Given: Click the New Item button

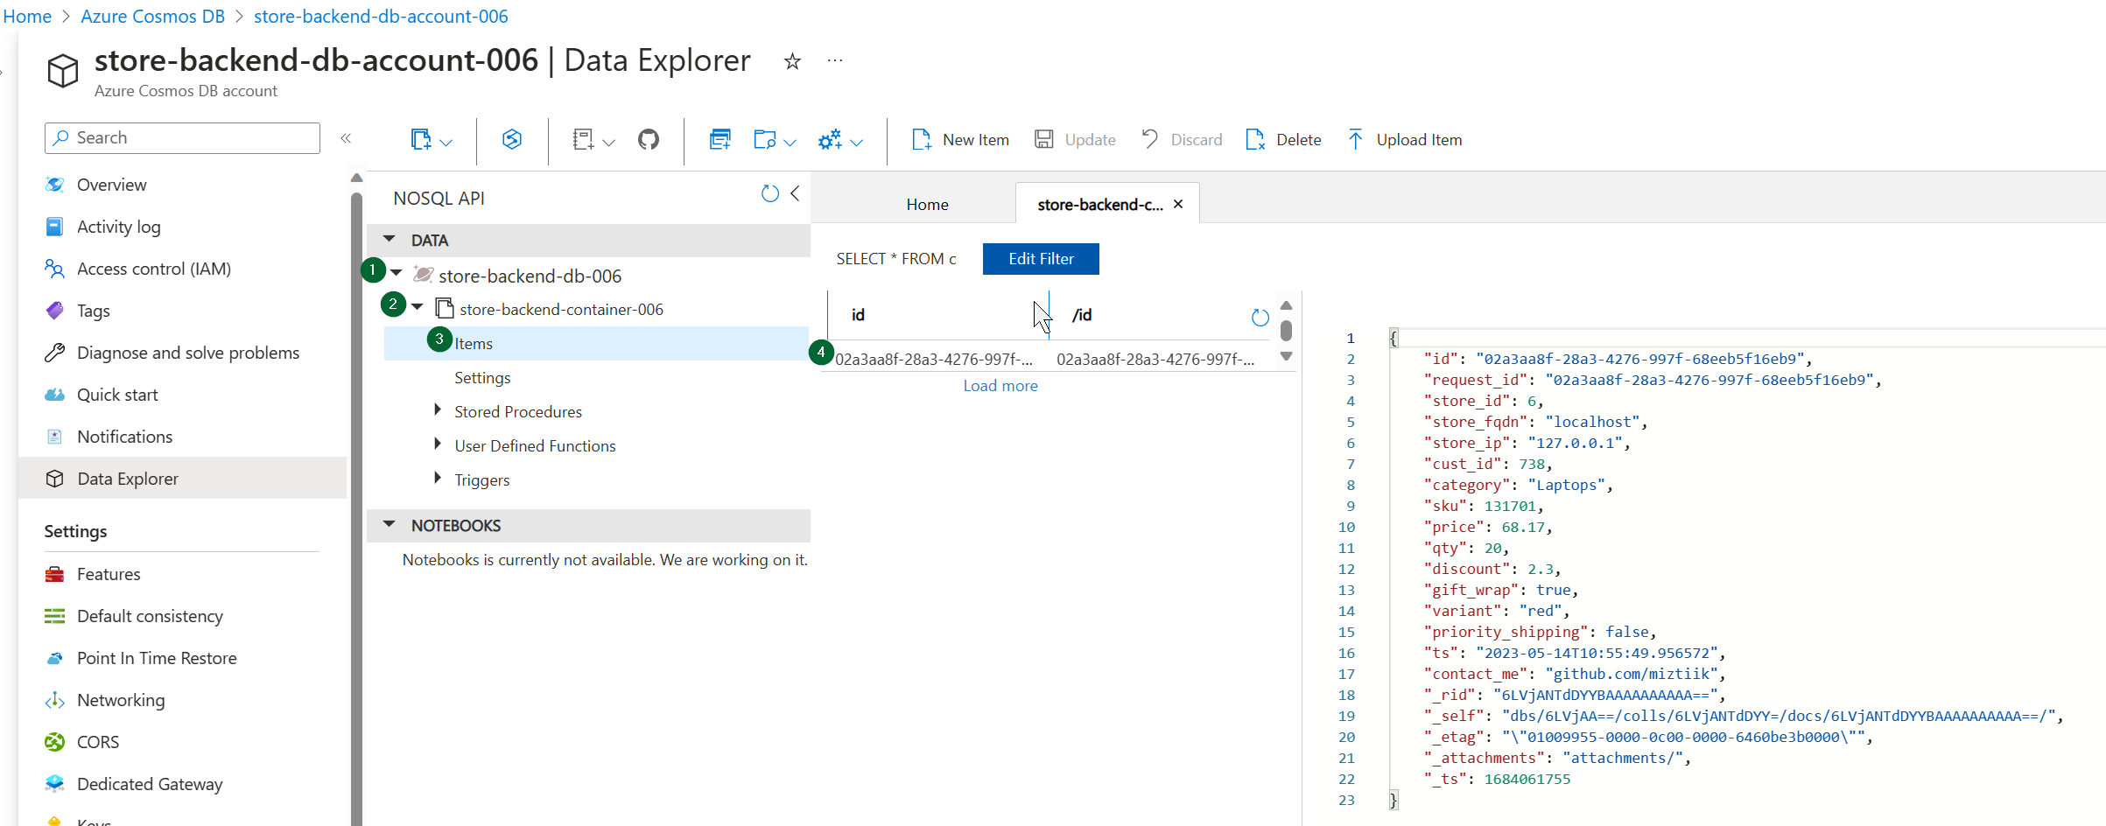Looking at the screenshot, I should point(960,140).
